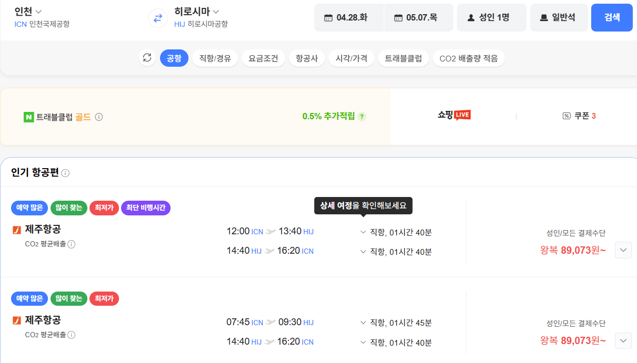Select the 시각/가격 filter option
Screen dimensions: 637x363
[x=351, y=58]
